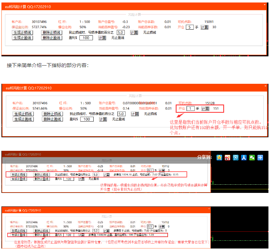
Task: Click 计算 beside 无止盈线 in 5741.66% panel
Action: [103, 119]
